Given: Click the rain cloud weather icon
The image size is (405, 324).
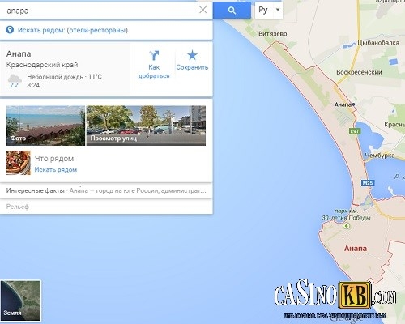Looking at the screenshot, I should (15, 81).
